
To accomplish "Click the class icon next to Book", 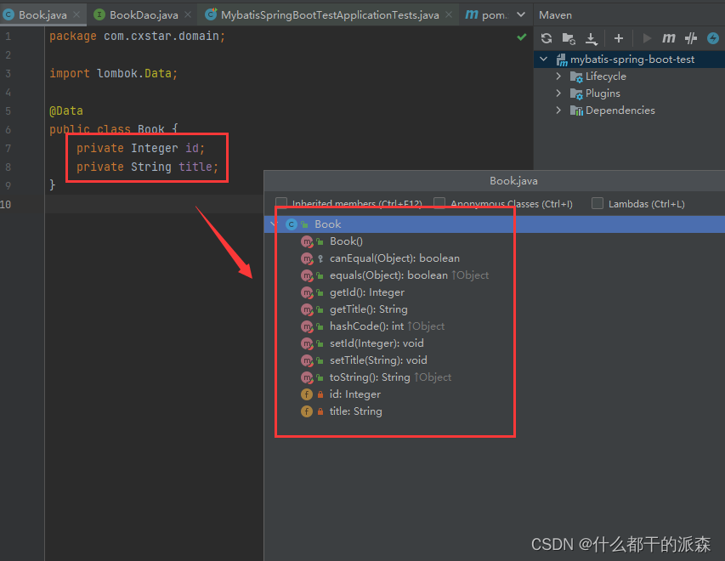I will (x=292, y=224).
